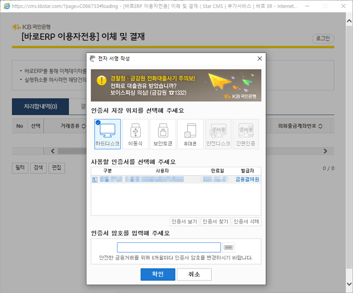The height and width of the screenshot is (293, 353).
Task: Click the 선택 column header
Action: tap(35, 126)
